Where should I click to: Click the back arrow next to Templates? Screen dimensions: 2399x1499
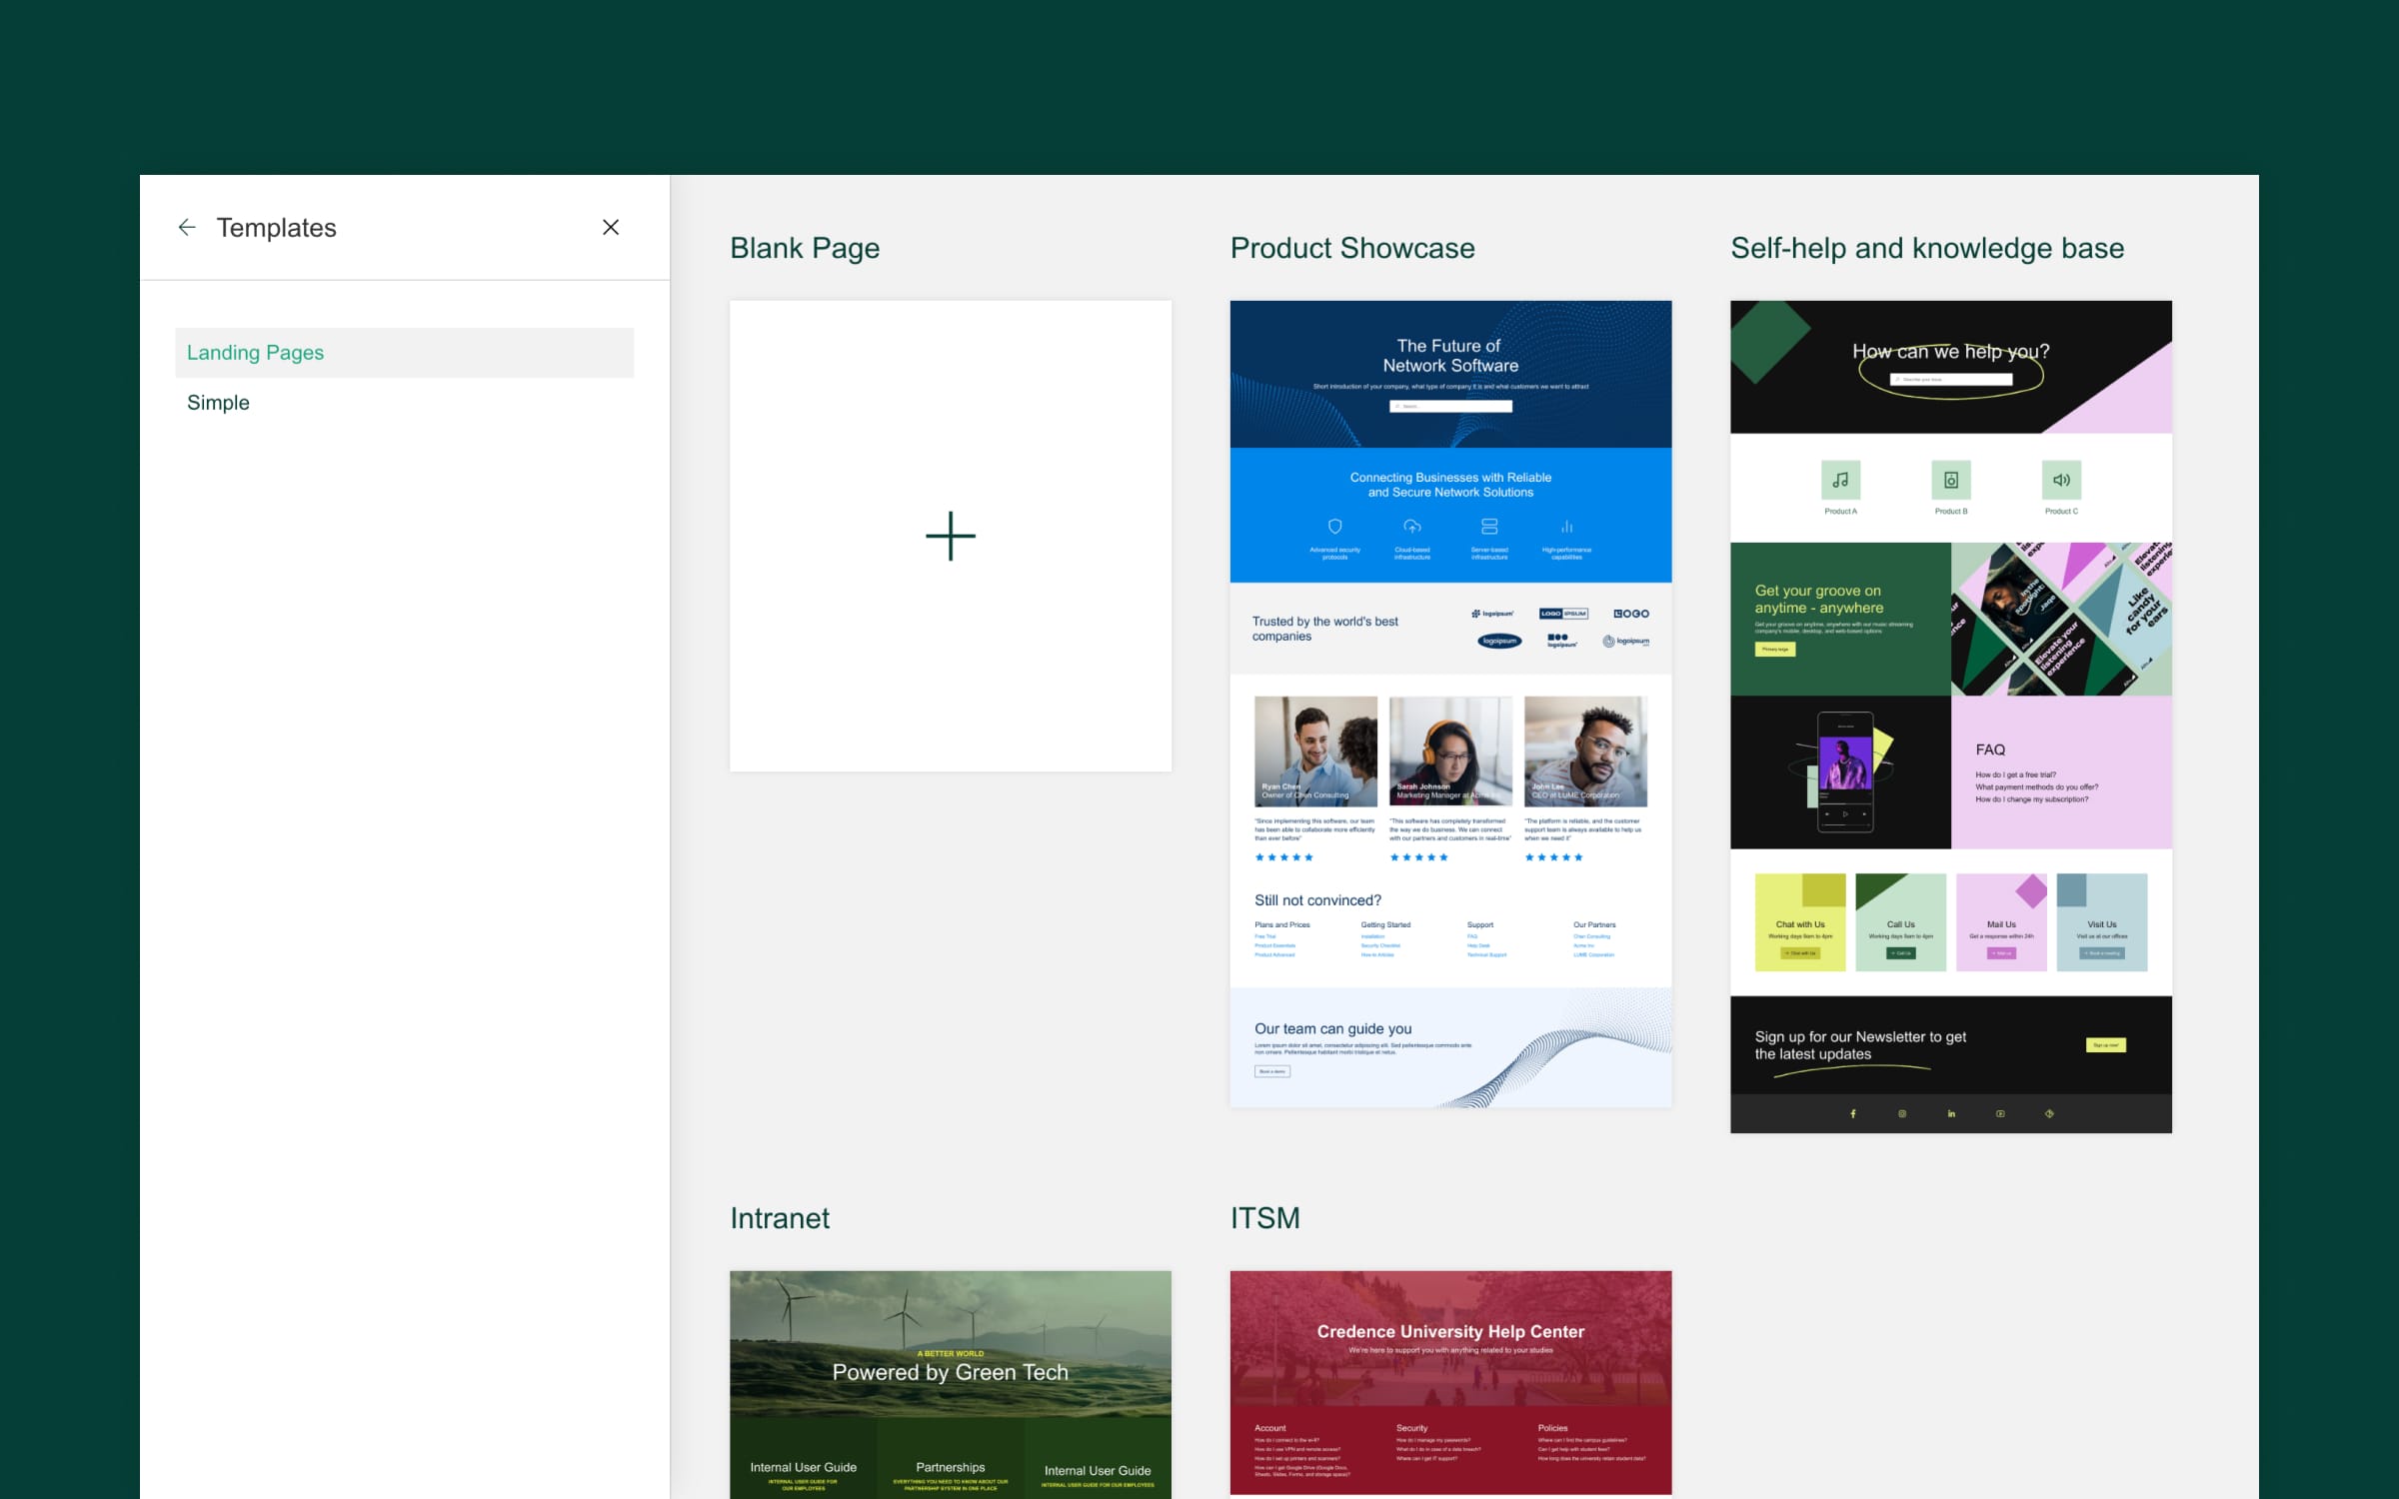187,228
